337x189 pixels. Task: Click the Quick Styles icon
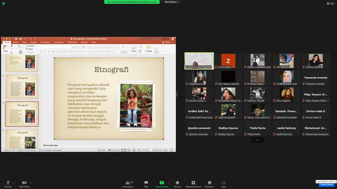click(x=156, y=48)
